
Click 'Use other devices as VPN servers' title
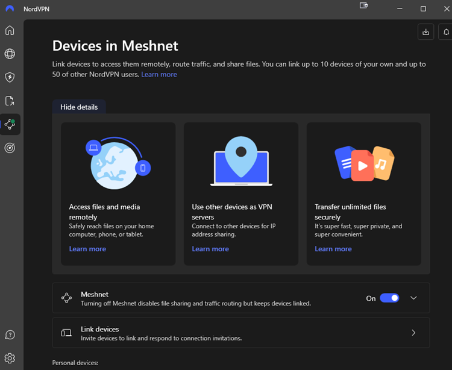click(x=232, y=212)
